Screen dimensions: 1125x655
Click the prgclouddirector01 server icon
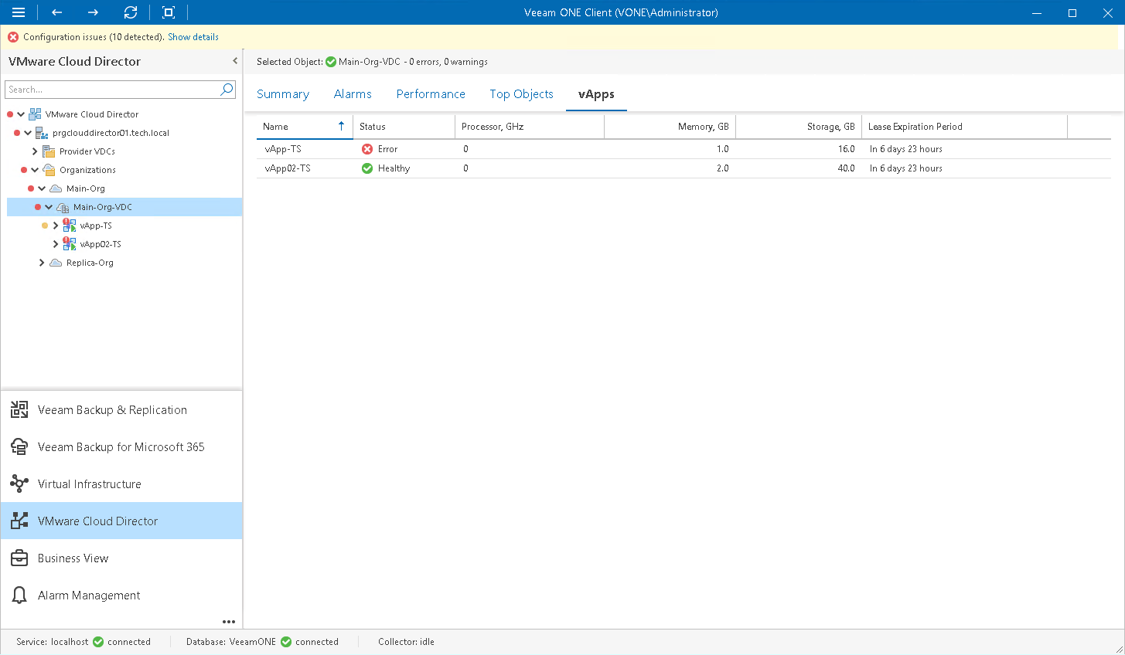click(x=42, y=133)
